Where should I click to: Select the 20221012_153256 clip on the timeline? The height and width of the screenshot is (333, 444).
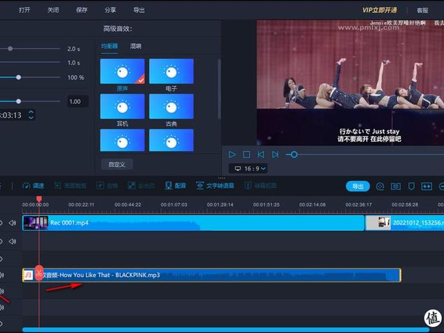[x=405, y=223]
